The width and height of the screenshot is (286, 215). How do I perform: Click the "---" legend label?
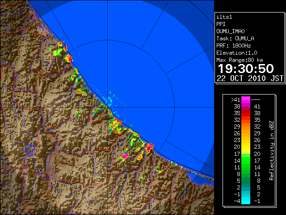coord(256,100)
